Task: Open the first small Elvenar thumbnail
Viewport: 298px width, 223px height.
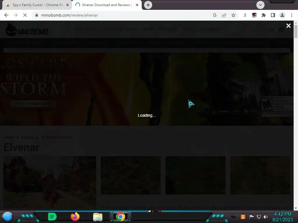Action: click(x=131, y=175)
